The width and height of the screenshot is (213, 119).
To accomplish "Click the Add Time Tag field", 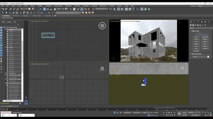I will point(154,115).
